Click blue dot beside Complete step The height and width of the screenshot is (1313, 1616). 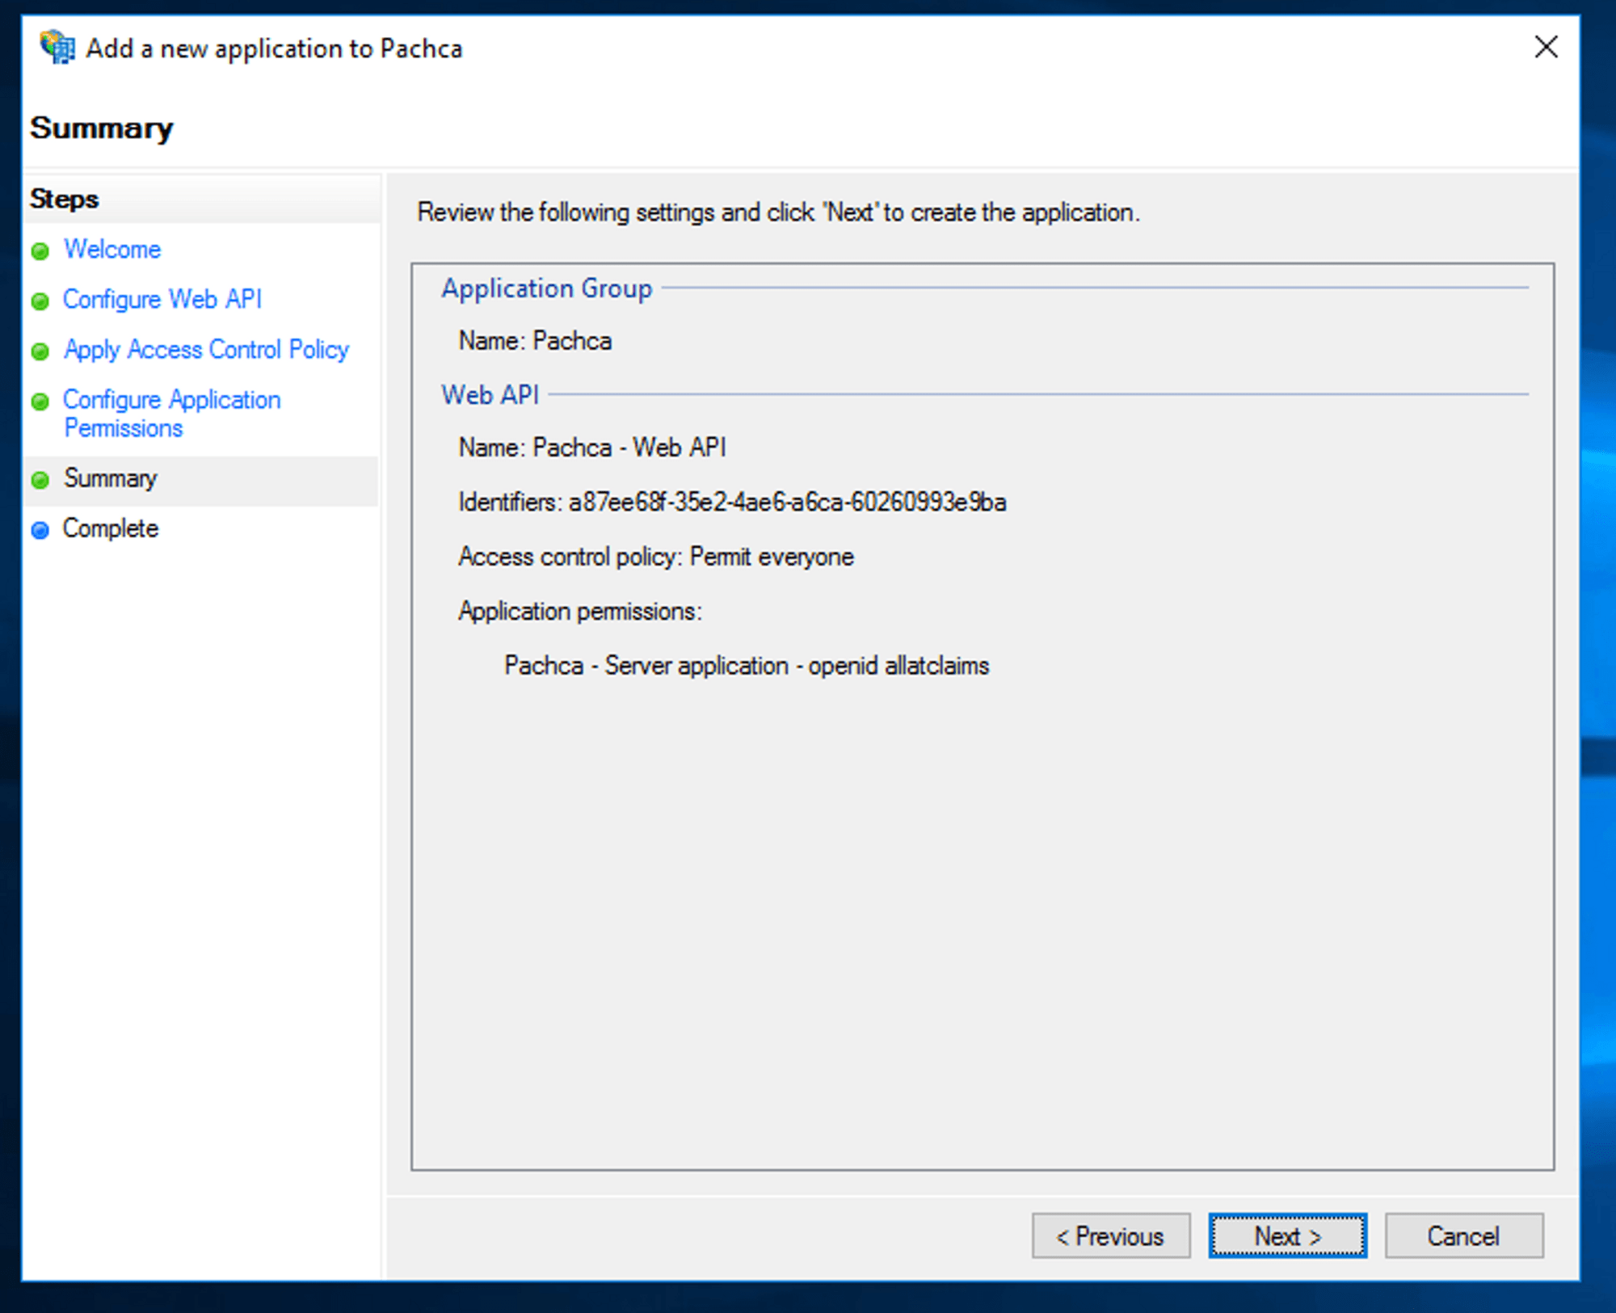coord(40,530)
